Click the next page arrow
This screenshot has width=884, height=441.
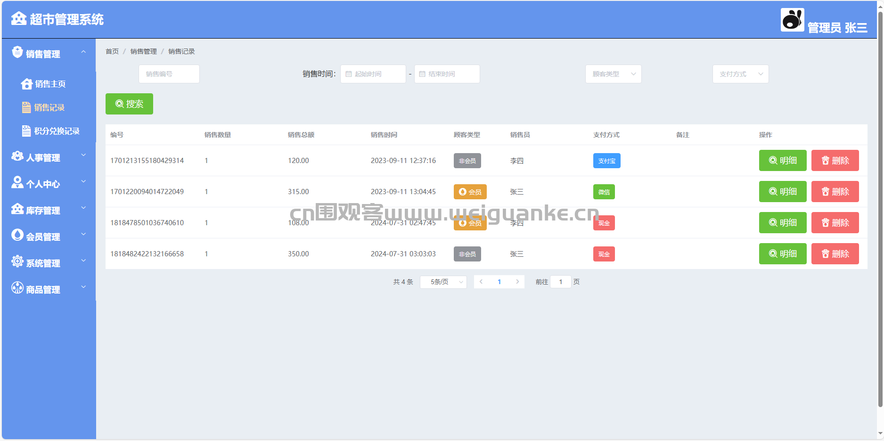tap(517, 282)
